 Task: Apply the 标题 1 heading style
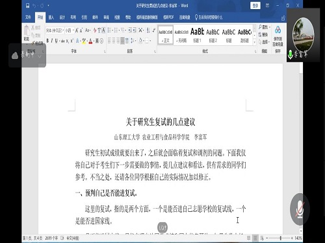(197, 35)
